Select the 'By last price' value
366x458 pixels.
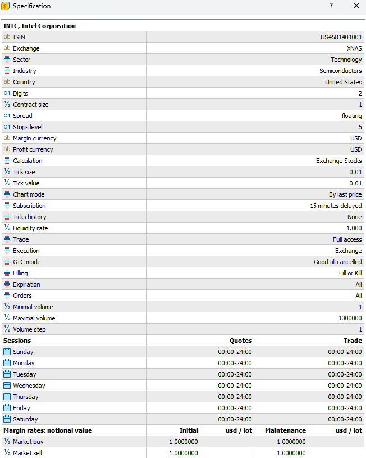tap(345, 194)
